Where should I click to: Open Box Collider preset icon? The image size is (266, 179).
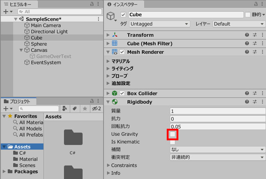[x=255, y=93]
